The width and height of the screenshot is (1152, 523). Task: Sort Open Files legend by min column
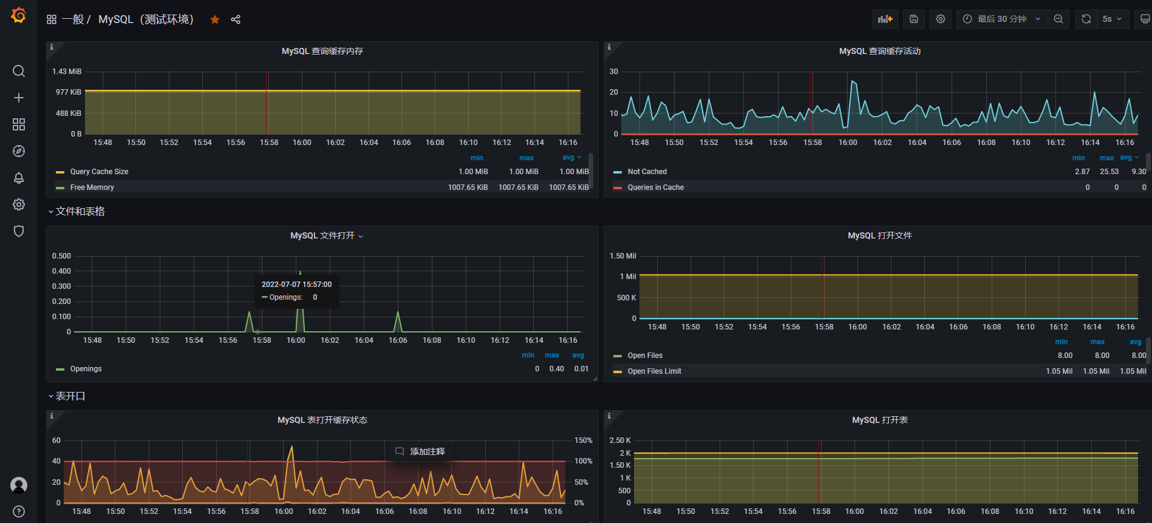(1061, 342)
